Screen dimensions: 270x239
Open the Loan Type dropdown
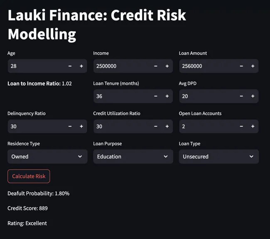tap(218, 157)
